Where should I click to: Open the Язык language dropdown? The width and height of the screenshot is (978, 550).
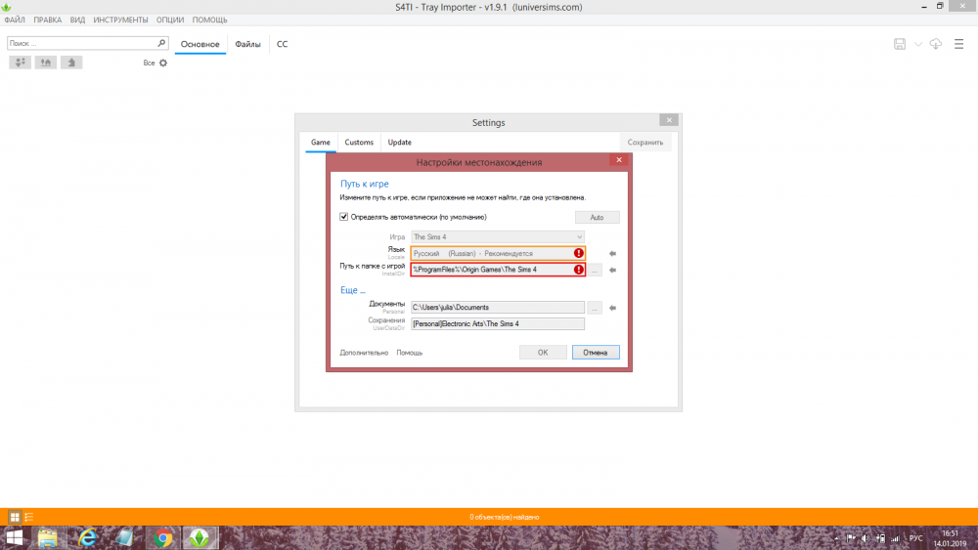click(498, 253)
